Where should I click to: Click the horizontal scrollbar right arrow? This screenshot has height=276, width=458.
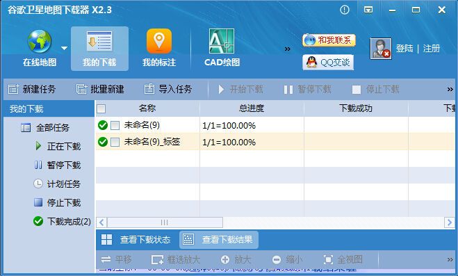point(449,222)
